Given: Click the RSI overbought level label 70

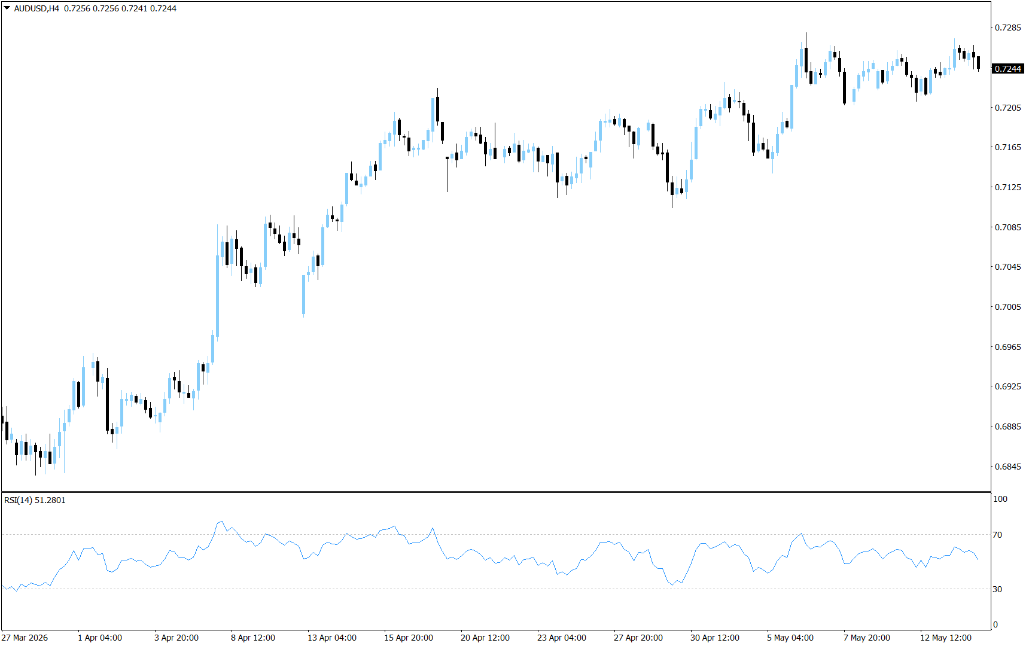Looking at the screenshot, I should click(997, 535).
